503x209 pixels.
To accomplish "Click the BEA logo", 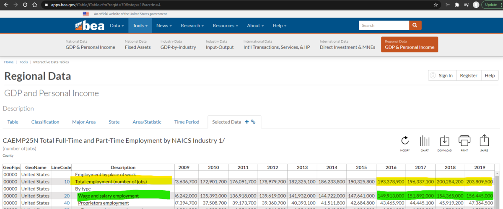I will 90,26.
